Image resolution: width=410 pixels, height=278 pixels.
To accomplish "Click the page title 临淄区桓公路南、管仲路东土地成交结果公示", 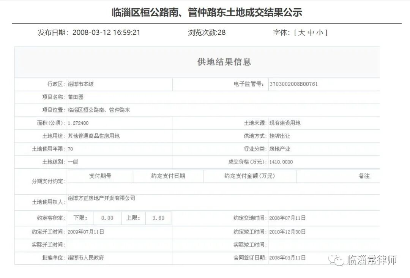I will pyautogui.click(x=207, y=12).
